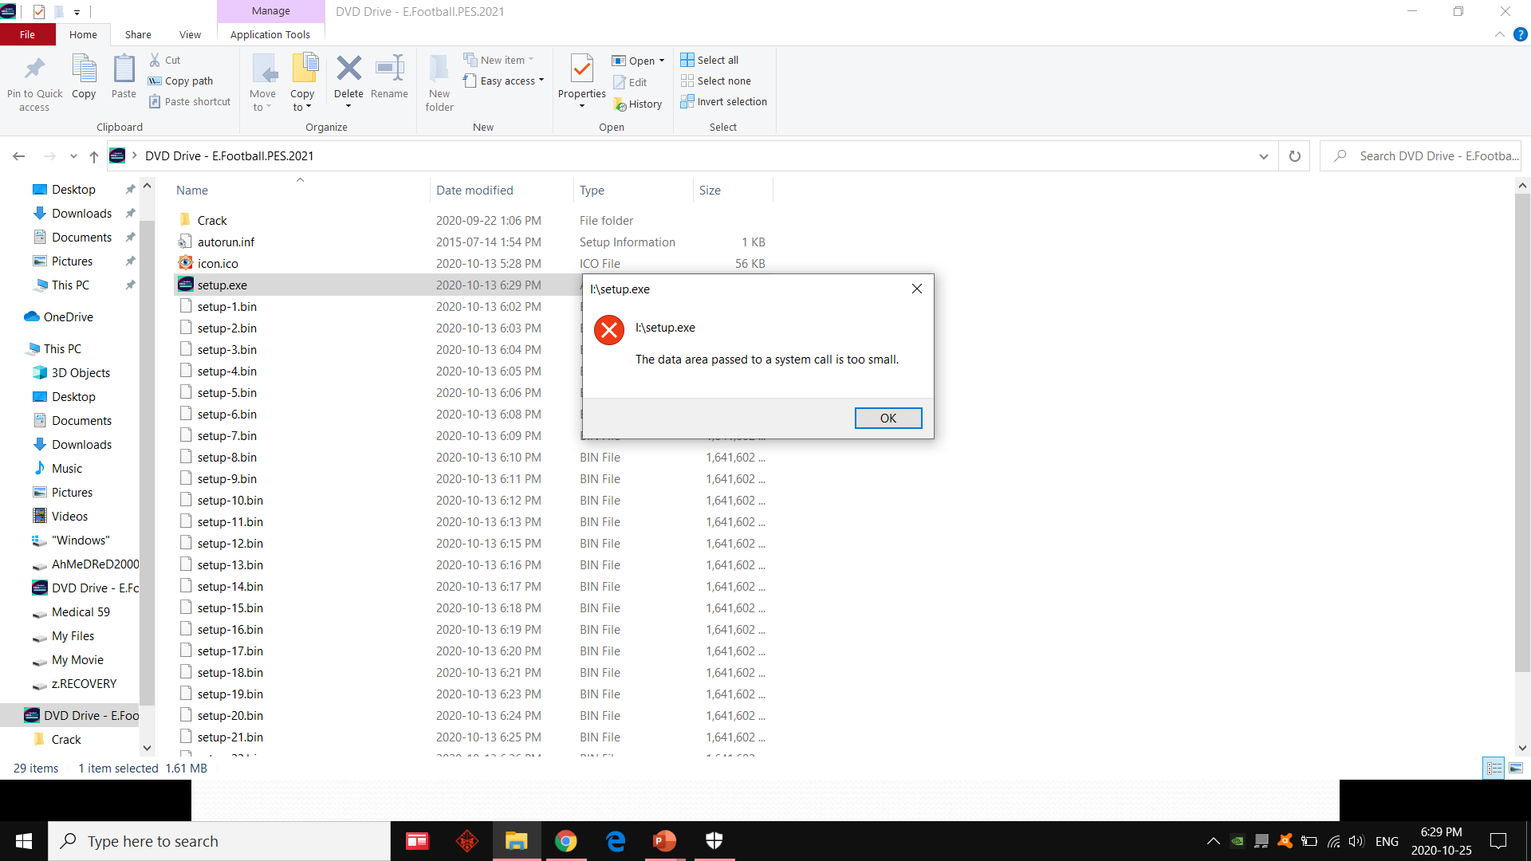Open Microsoft Edge from the taskbar

tap(616, 841)
